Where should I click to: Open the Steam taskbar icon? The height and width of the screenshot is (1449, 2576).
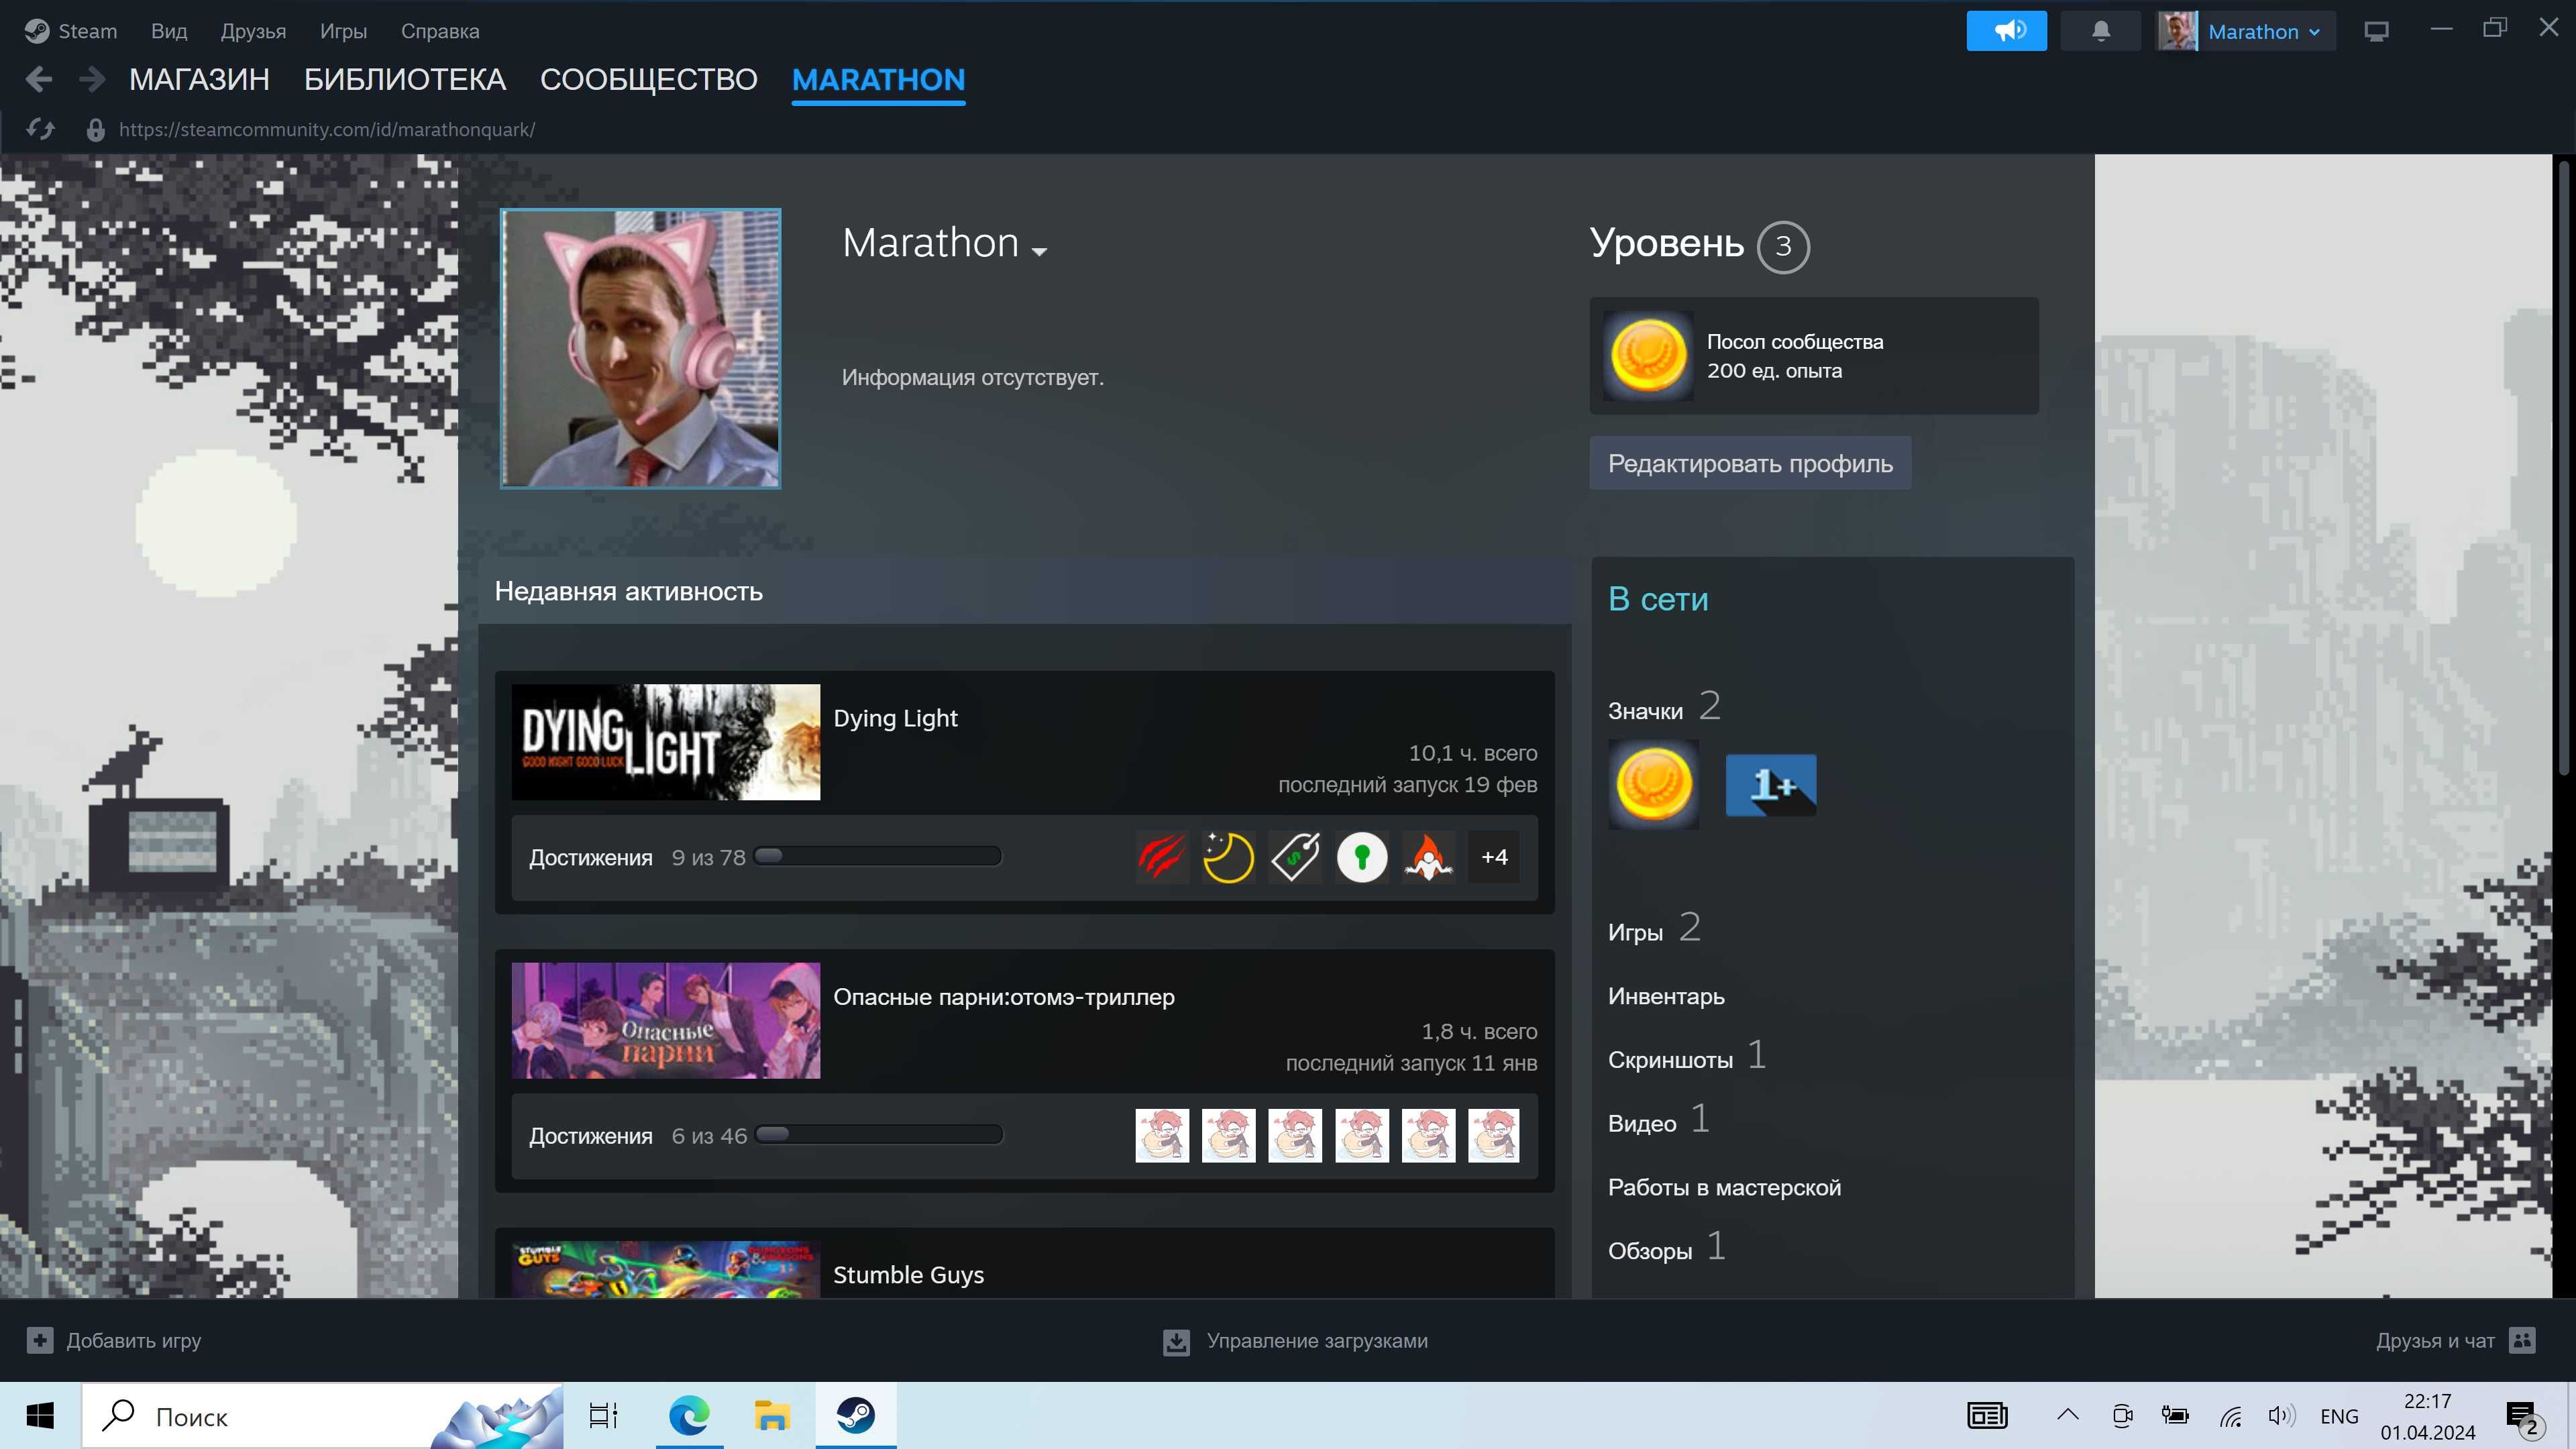click(855, 1415)
